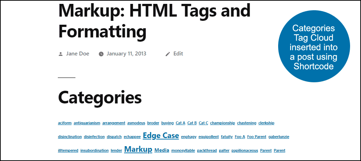Click the Markup: HTML Tags and Formatting title

pyautogui.click(x=154, y=21)
